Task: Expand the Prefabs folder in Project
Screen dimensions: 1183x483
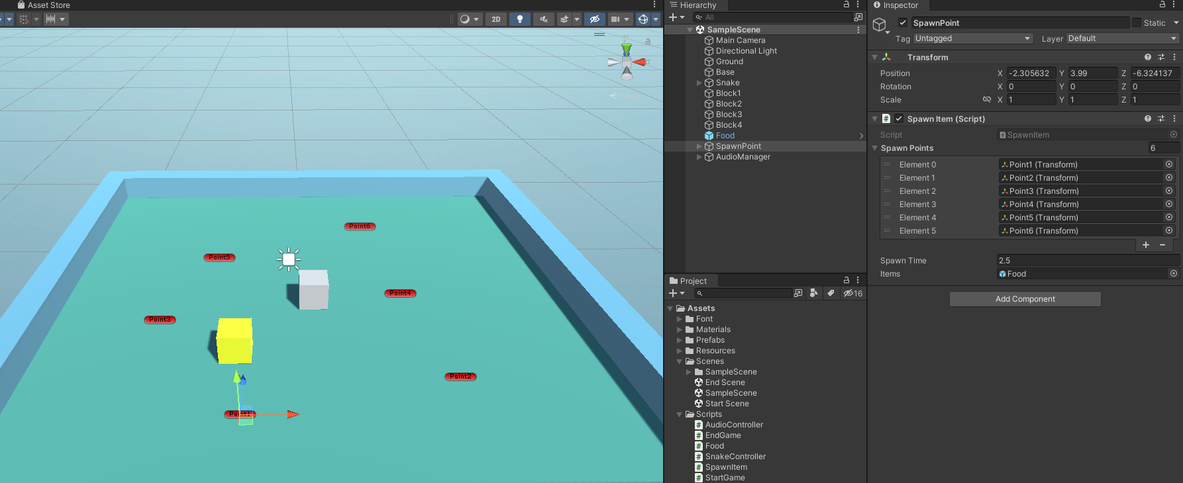Action: 679,340
